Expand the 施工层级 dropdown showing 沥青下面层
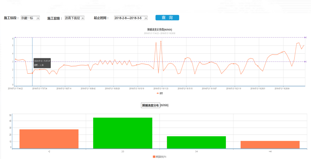 [74, 18]
